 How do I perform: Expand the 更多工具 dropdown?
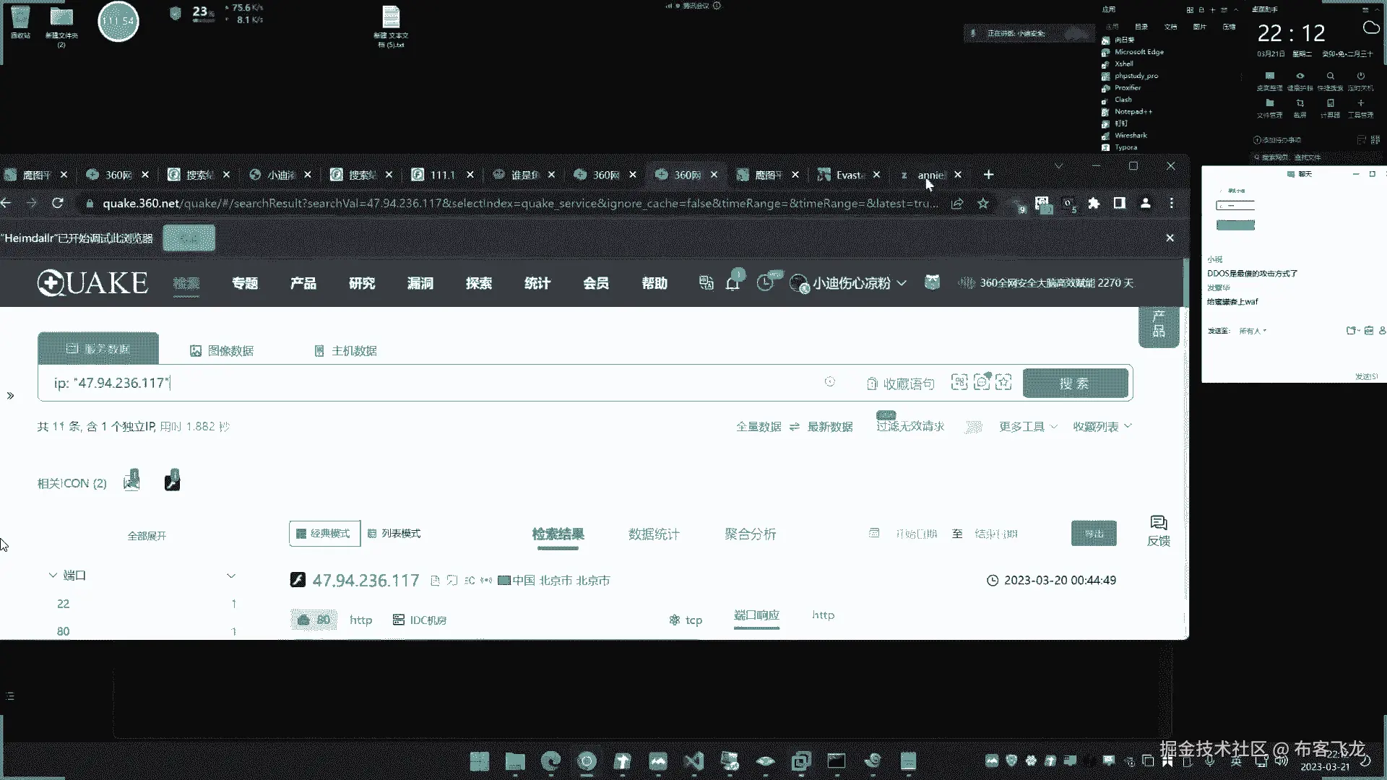pyautogui.click(x=1027, y=427)
